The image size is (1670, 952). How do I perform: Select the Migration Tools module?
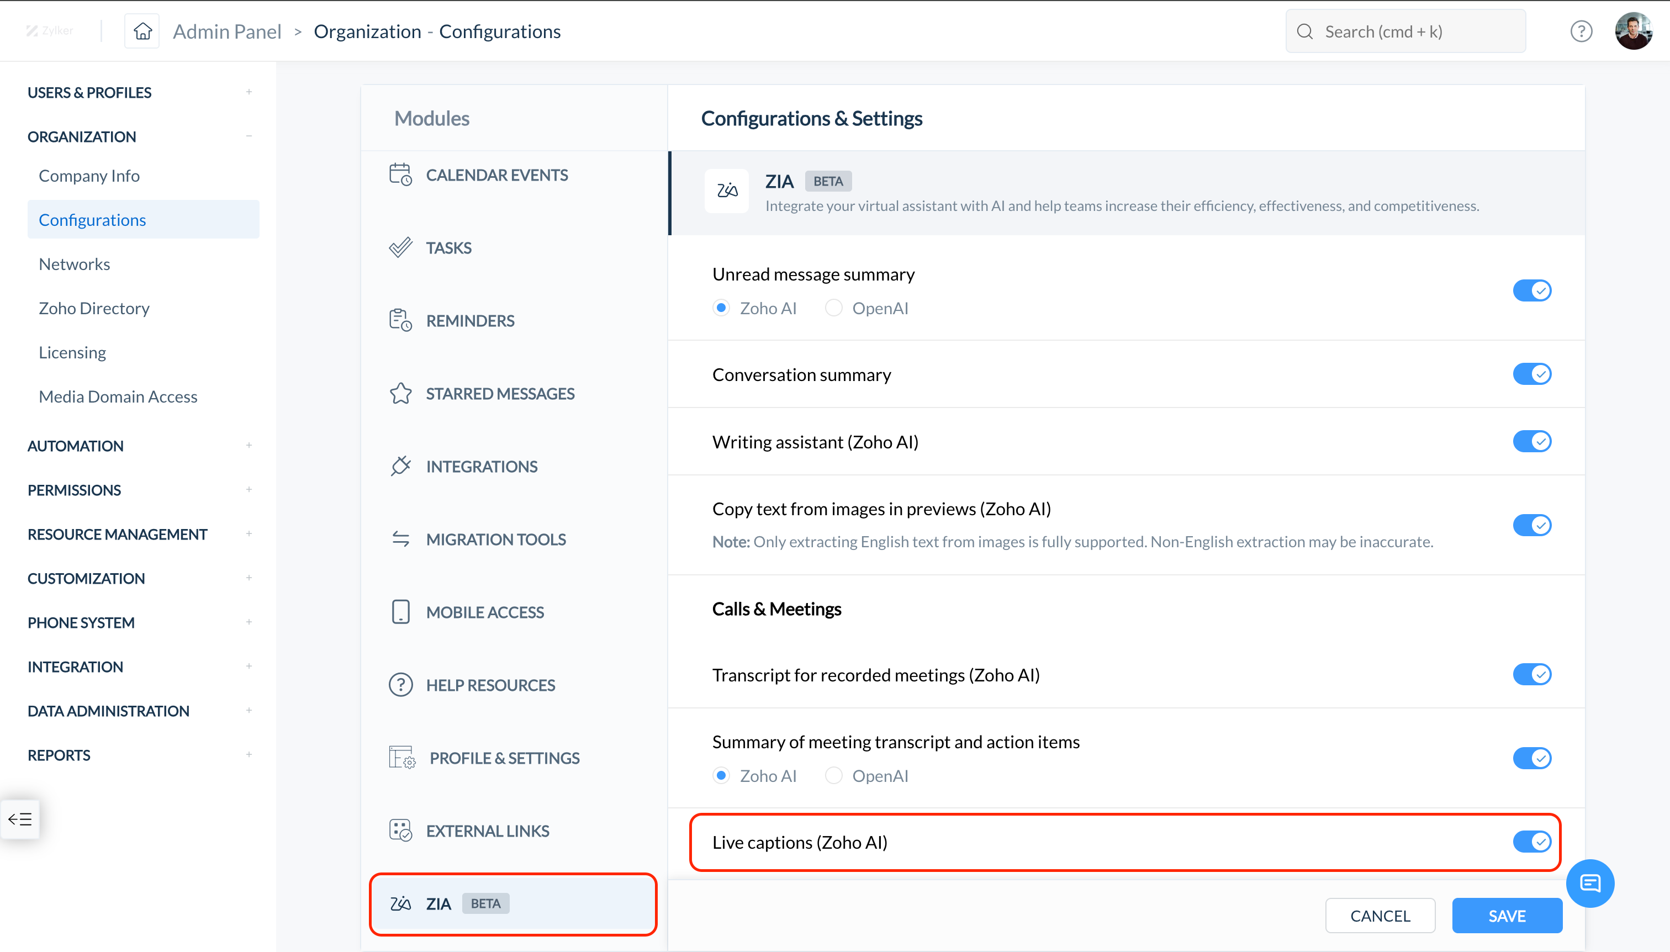(513, 540)
